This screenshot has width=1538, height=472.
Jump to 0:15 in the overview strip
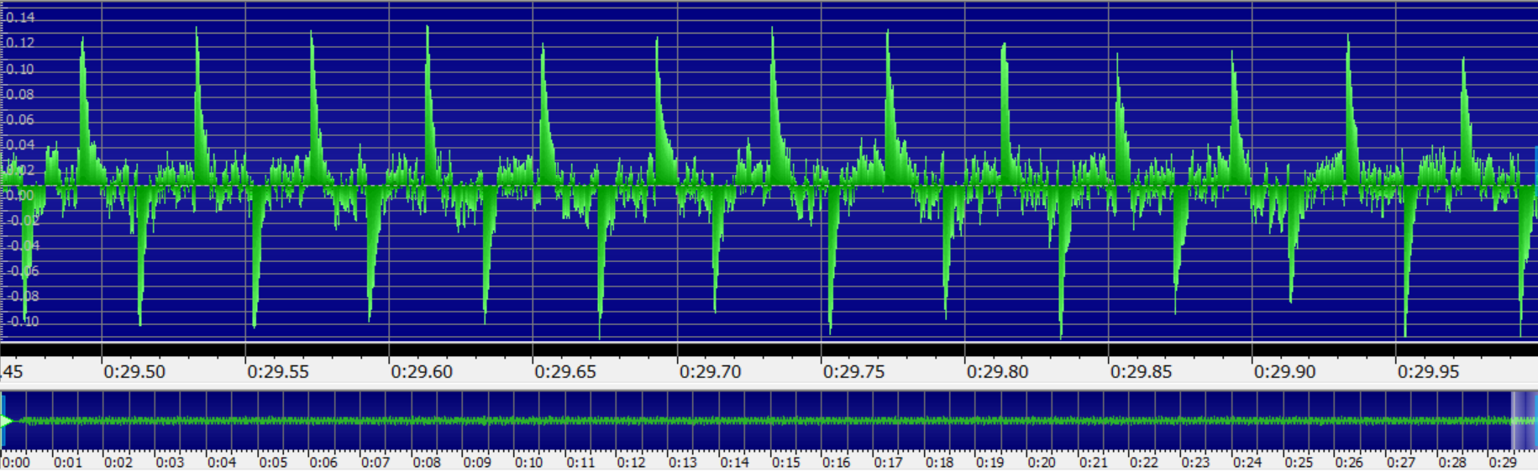click(774, 421)
